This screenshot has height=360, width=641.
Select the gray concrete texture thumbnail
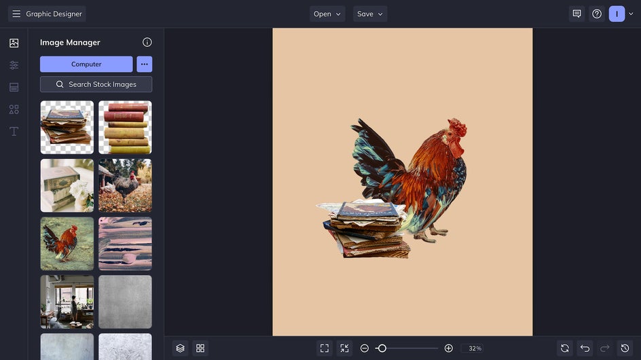(125, 302)
